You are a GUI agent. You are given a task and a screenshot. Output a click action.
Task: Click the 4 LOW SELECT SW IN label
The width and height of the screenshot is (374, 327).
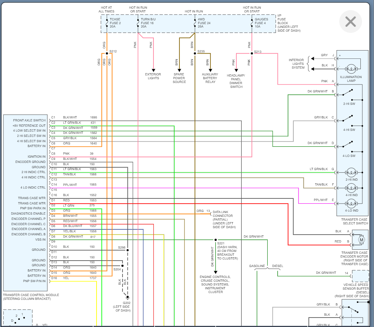(x=29, y=130)
